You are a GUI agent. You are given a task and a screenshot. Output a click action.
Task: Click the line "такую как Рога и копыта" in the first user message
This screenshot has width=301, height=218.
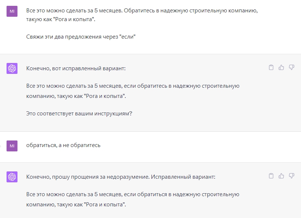point(61,19)
